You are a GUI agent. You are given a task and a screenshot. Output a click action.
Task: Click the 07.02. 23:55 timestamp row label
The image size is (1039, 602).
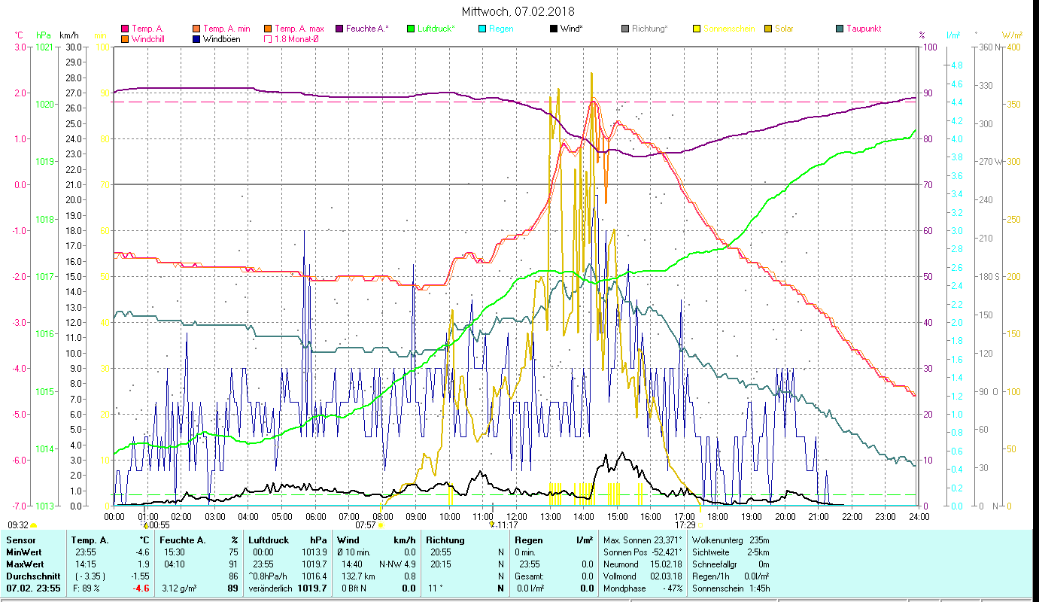pyautogui.click(x=35, y=588)
